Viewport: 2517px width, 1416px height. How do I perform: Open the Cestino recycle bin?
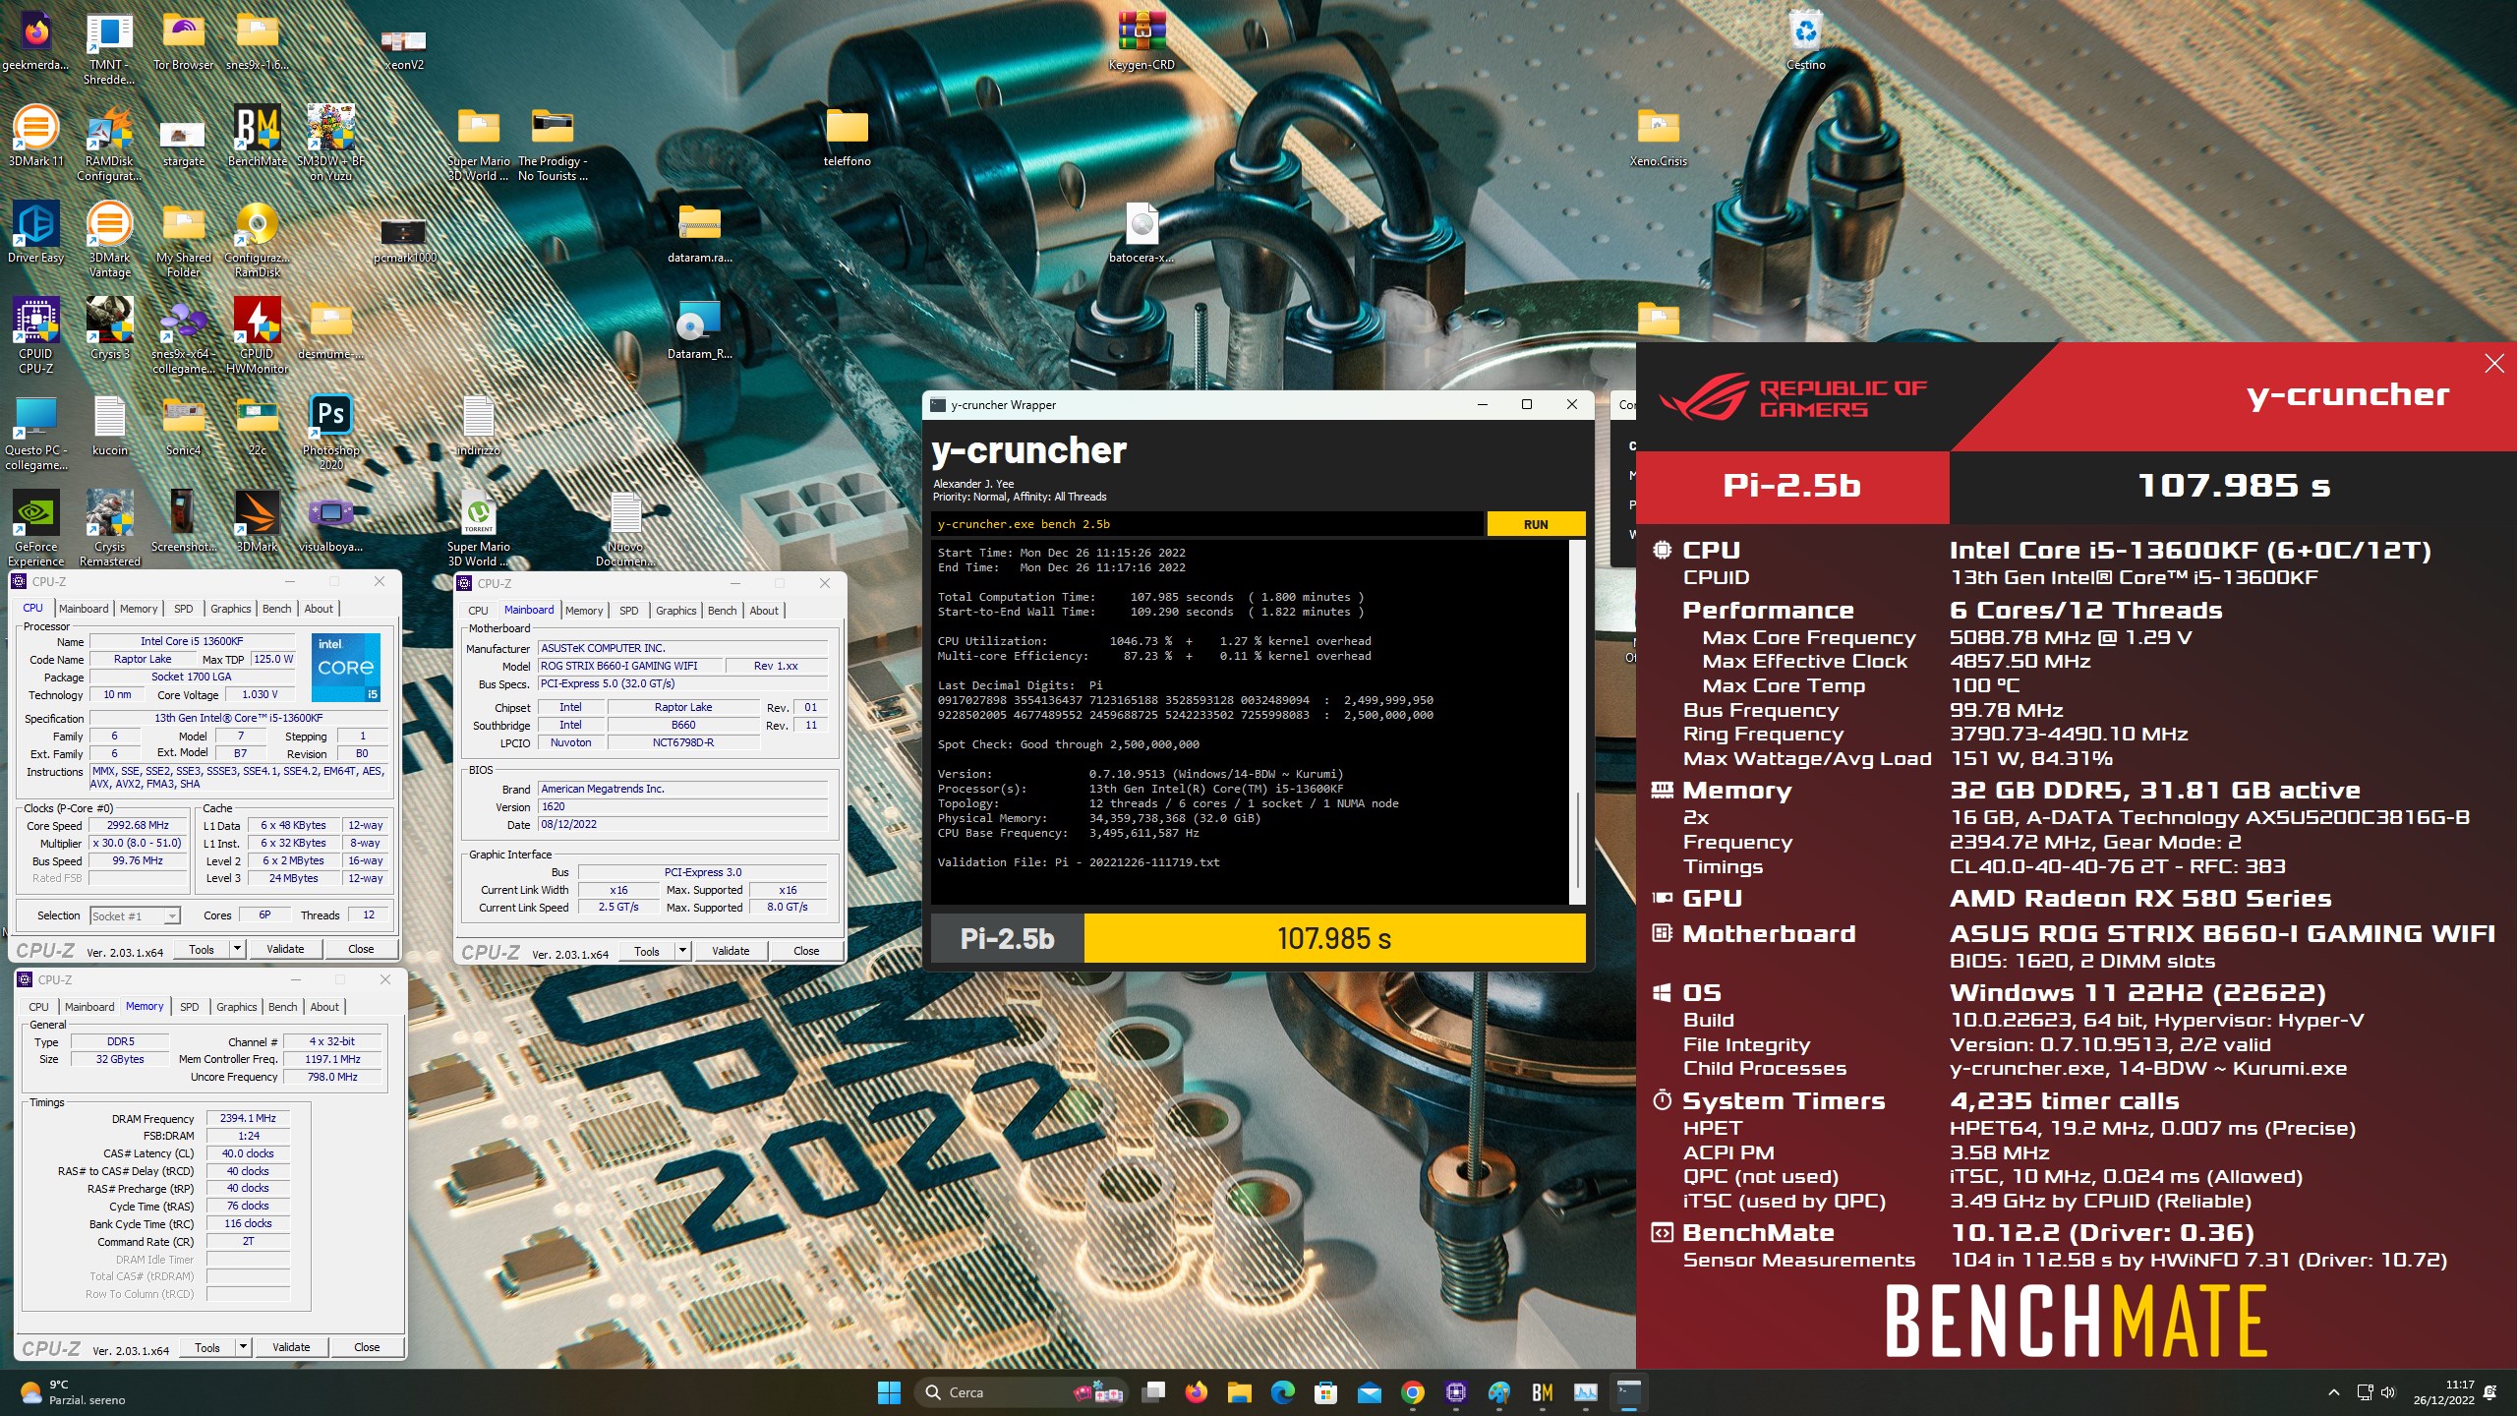coord(1805,41)
